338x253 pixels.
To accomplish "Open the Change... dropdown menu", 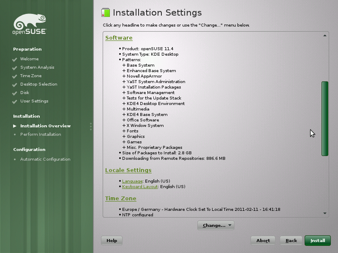I will tap(216, 225).
